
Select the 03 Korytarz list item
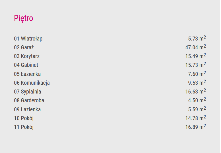(27, 56)
